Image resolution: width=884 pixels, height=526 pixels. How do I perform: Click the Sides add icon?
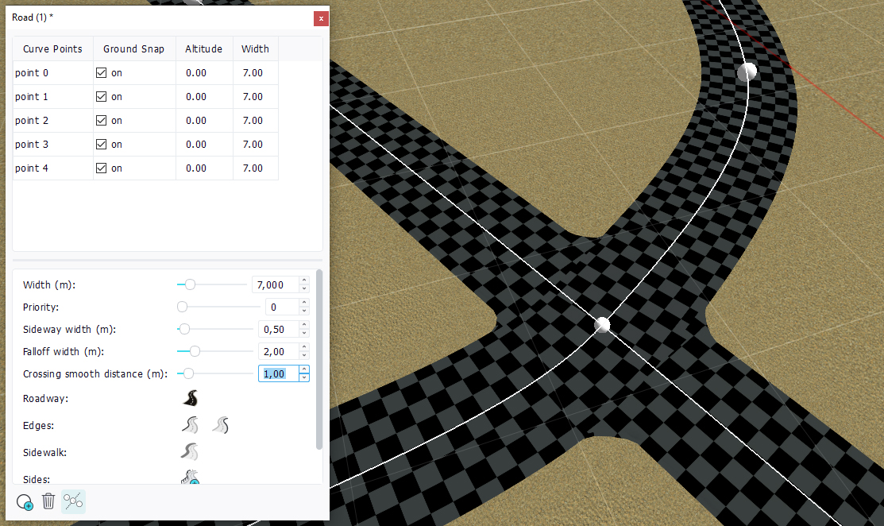pyautogui.click(x=191, y=478)
